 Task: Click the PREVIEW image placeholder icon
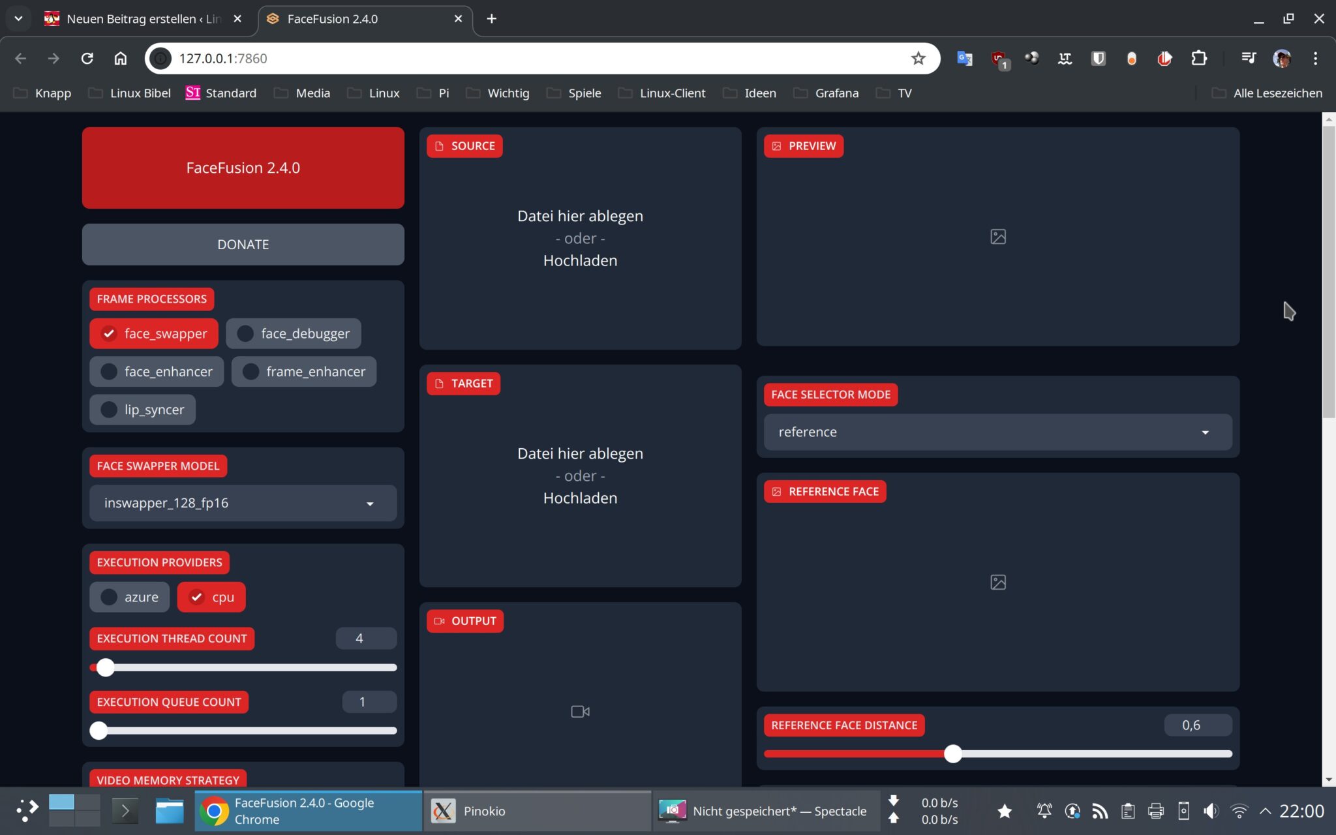click(x=997, y=237)
